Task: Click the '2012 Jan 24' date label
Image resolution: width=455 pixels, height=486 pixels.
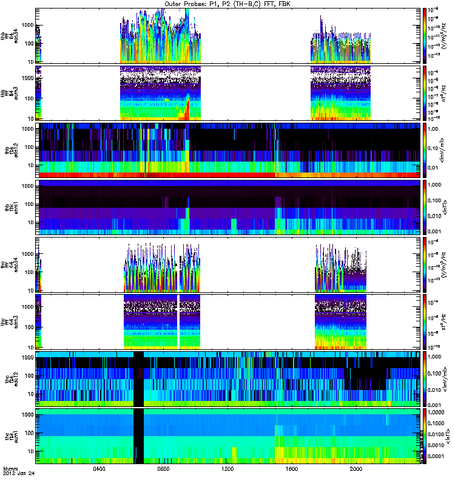Action: point(16,474)
